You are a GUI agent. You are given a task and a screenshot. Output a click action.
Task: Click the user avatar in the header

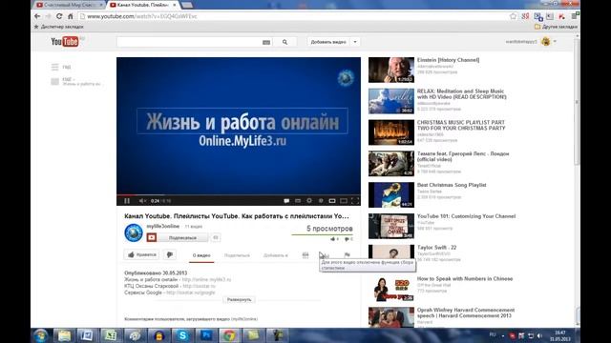pyautogui.click(x=546, y=41)
